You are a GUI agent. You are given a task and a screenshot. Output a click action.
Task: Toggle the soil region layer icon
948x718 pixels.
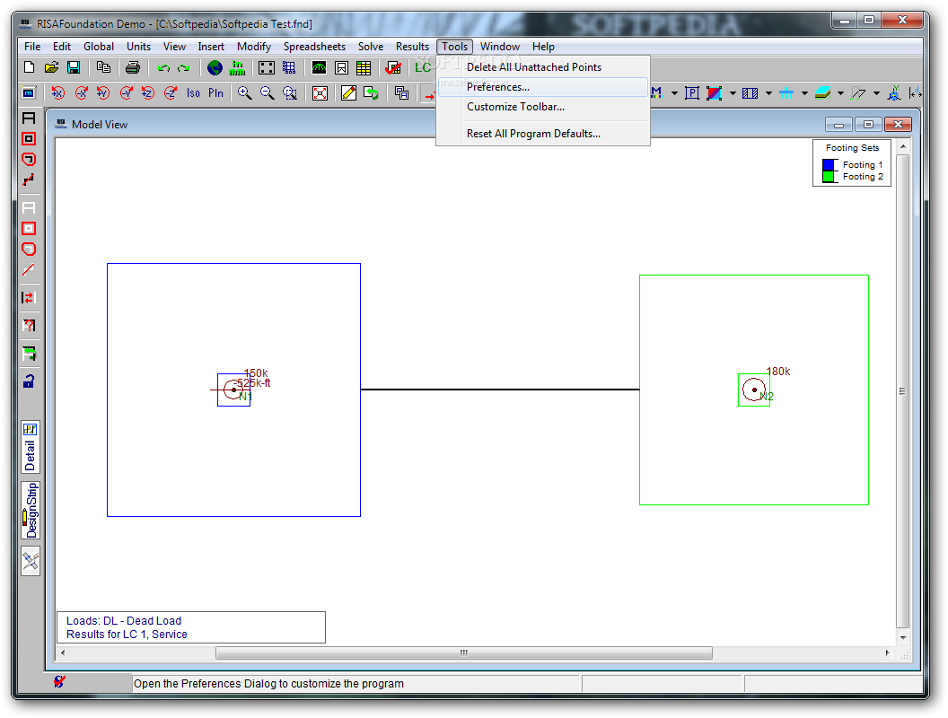[822, 93]
